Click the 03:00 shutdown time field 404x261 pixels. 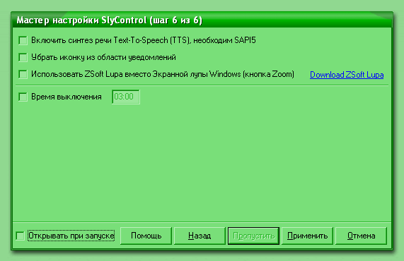point(126,97)
